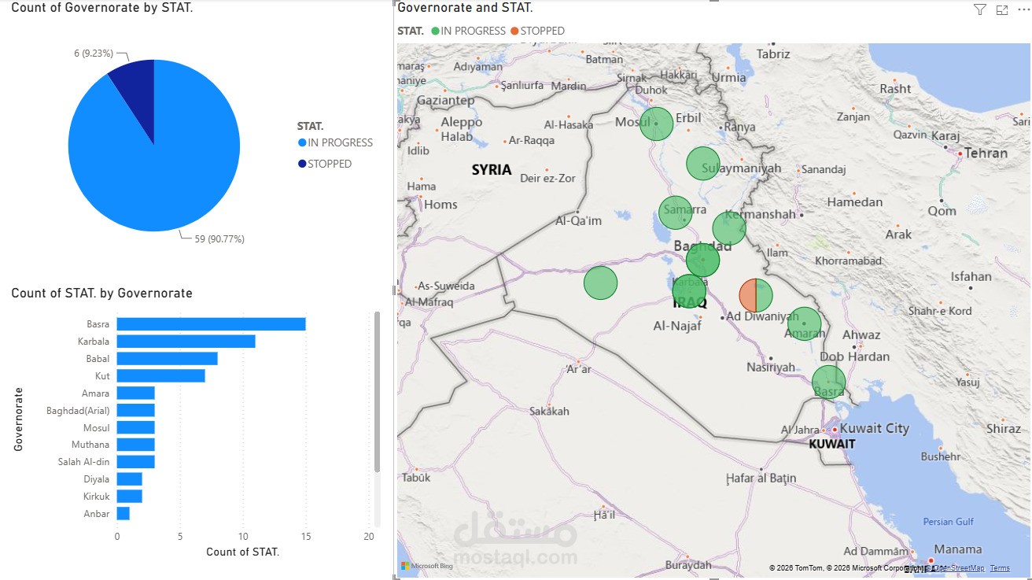The image size is (1032, 580).
Task: Click the "Tehran" label on the map
Action: [986, 153]
